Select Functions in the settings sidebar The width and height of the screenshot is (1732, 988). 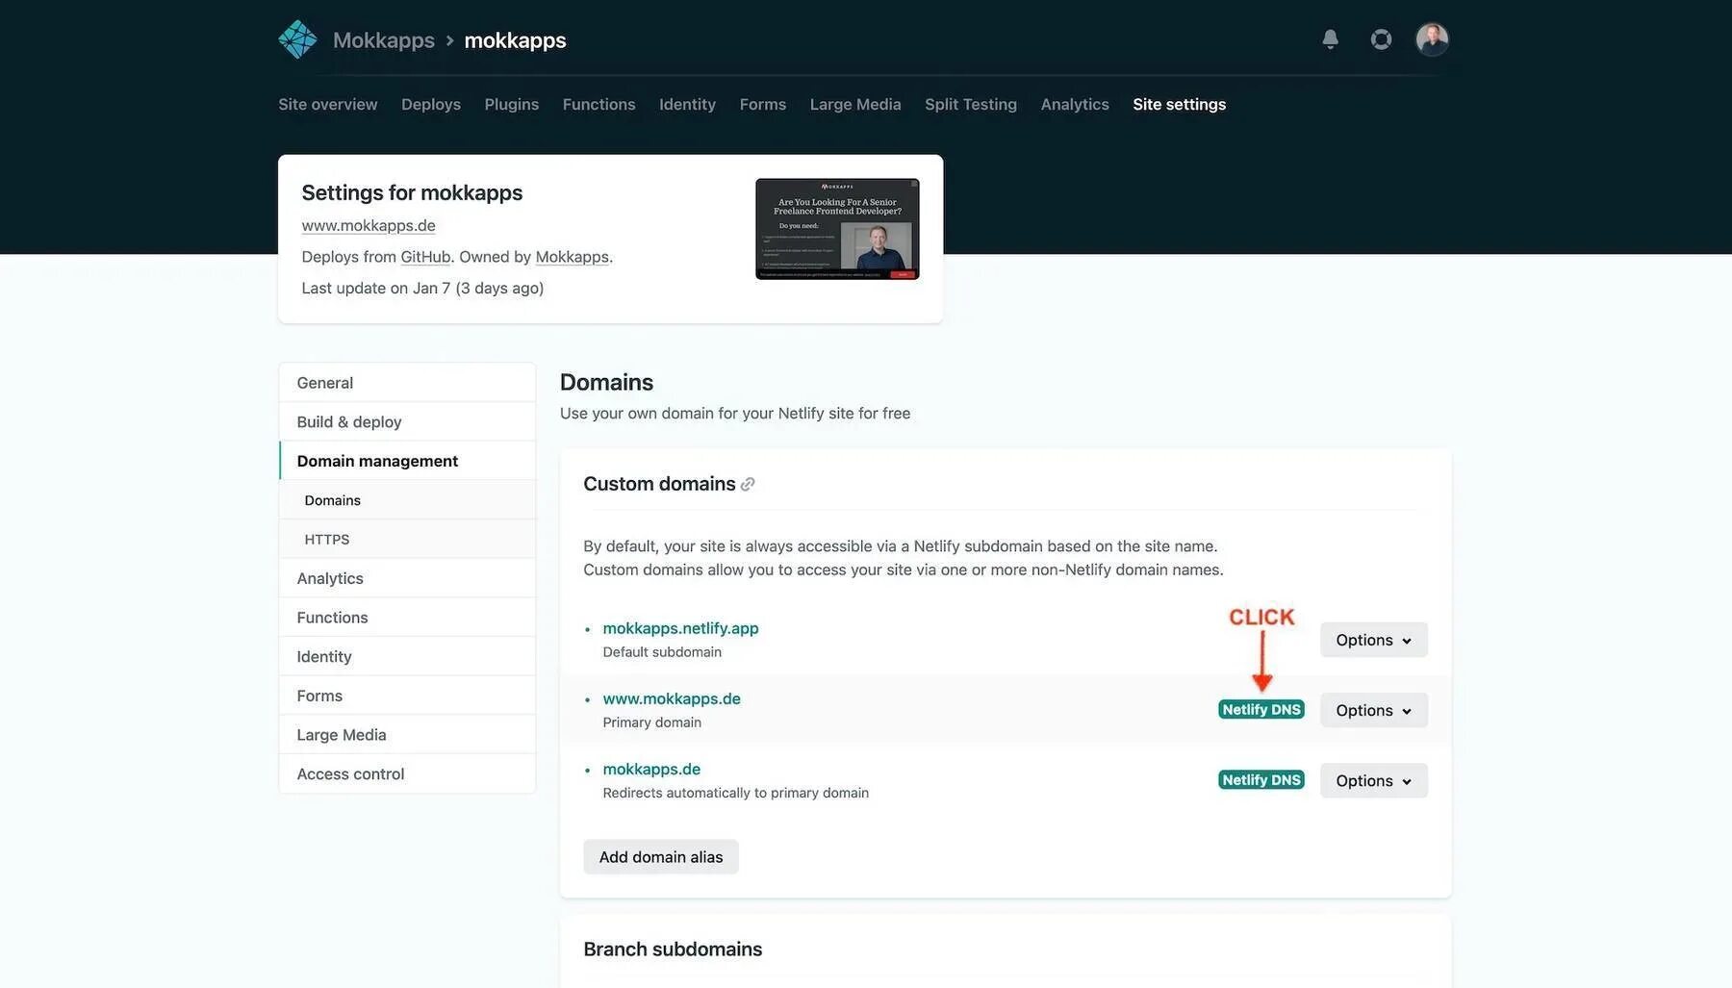(x=407, y=618)
